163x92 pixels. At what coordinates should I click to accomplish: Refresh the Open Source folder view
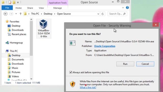tap(103, 14)
